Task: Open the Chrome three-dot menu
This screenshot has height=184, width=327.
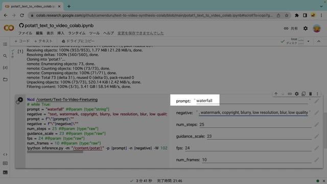Action: click(x=321, y=15)
